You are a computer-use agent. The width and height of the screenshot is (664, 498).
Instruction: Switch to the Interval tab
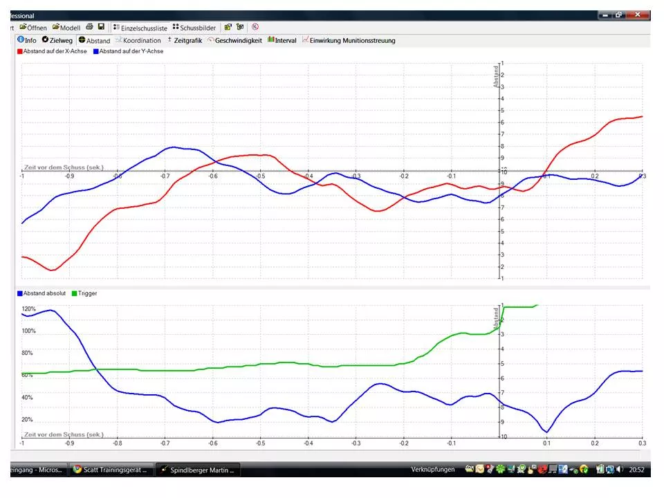(x=282, y=40)
